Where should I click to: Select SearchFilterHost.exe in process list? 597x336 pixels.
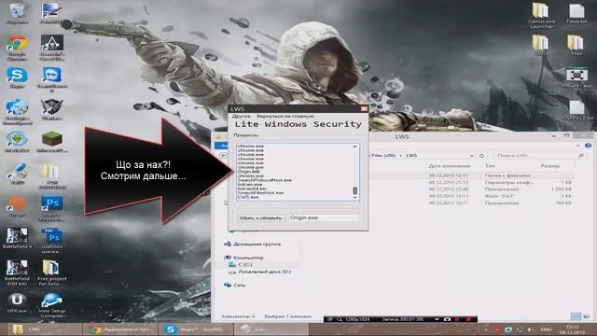(260, 193)
